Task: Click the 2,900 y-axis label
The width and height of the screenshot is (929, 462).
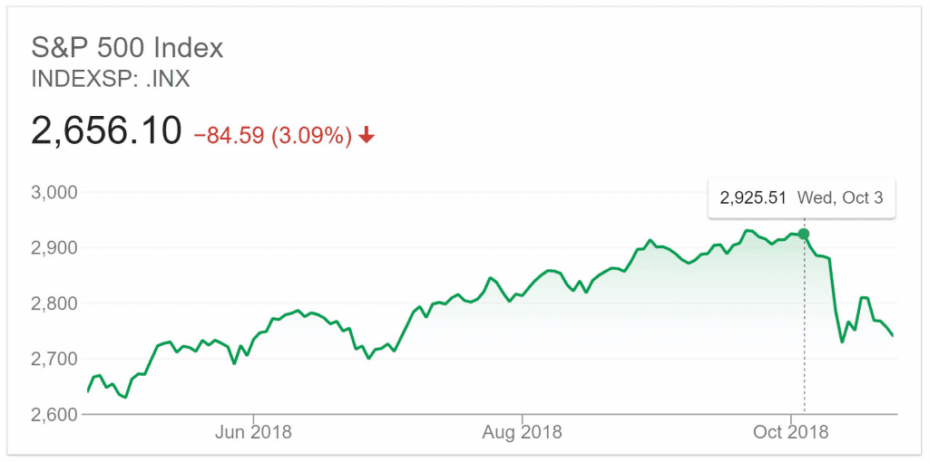Action: 53,248
